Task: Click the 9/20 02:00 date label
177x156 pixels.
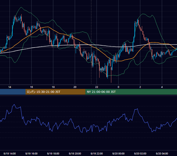Action: 140,153
